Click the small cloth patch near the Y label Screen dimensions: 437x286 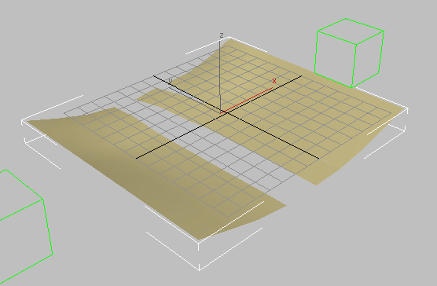click(152, 96)
